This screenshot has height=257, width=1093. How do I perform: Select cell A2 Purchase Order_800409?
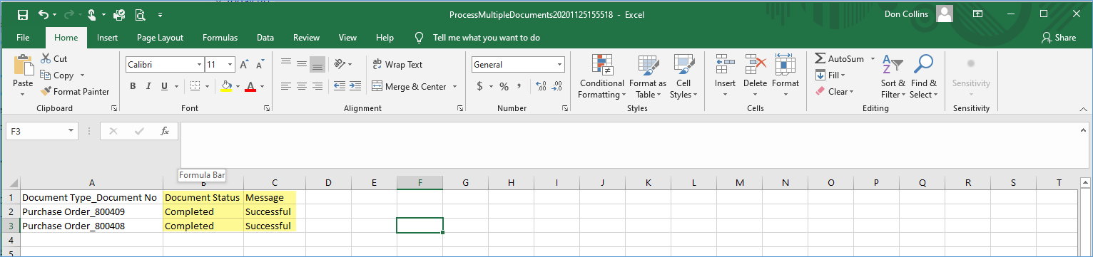[x=91, y=212]
